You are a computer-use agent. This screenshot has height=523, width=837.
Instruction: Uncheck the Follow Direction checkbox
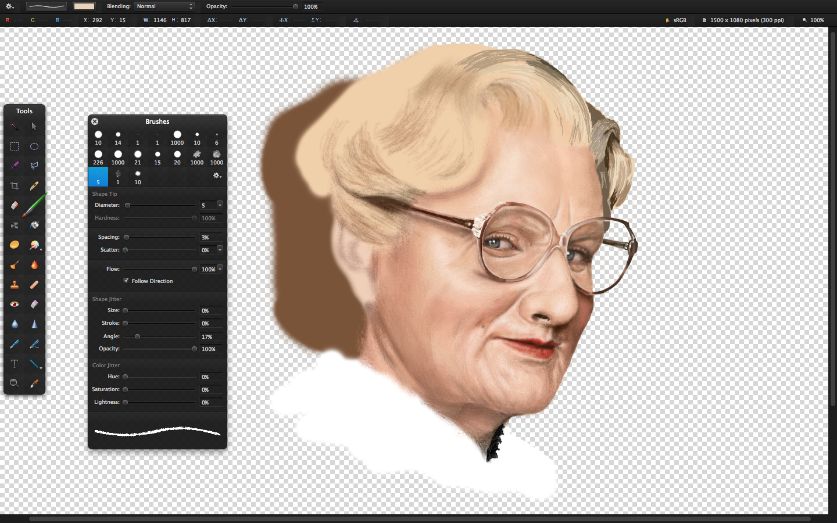(x=126, y=281)
